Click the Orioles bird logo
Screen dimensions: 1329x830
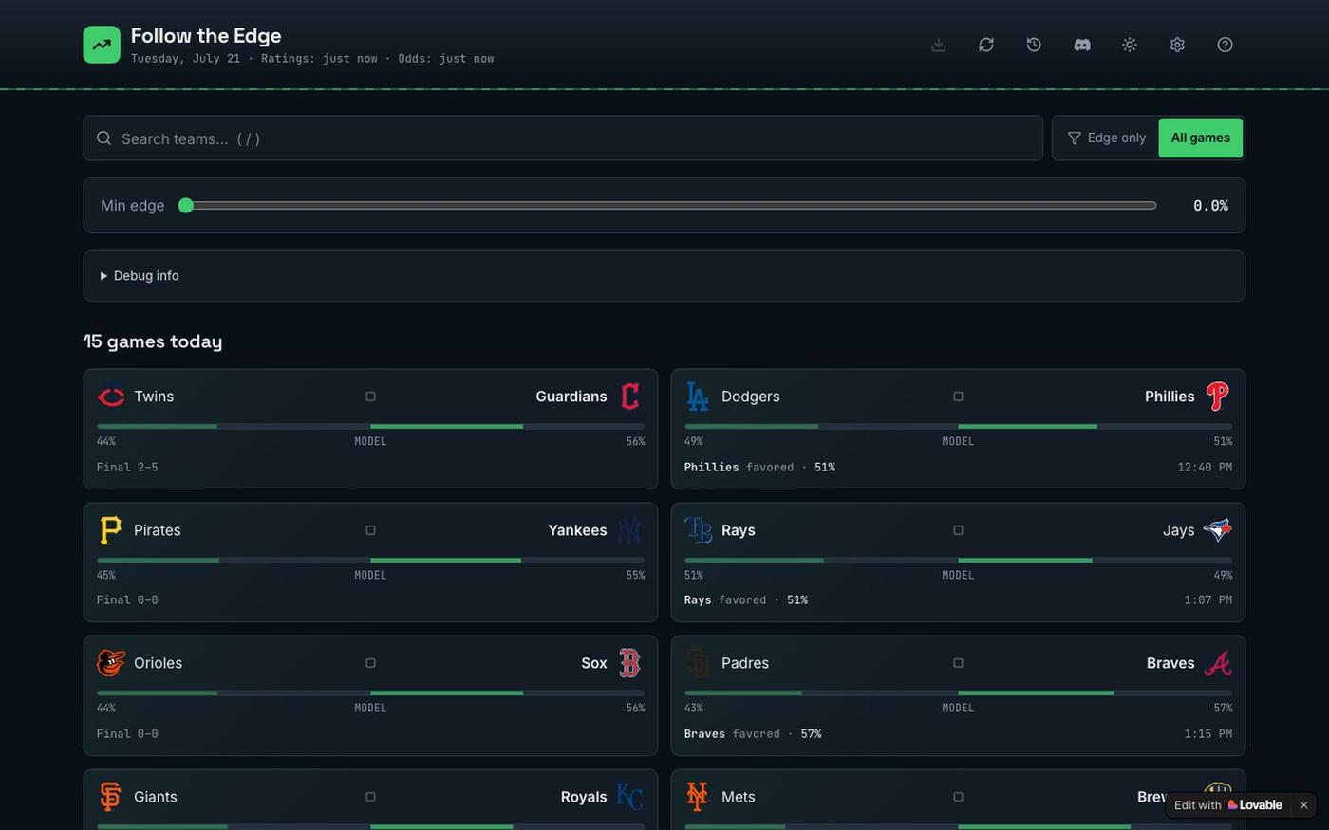(111, 663)
